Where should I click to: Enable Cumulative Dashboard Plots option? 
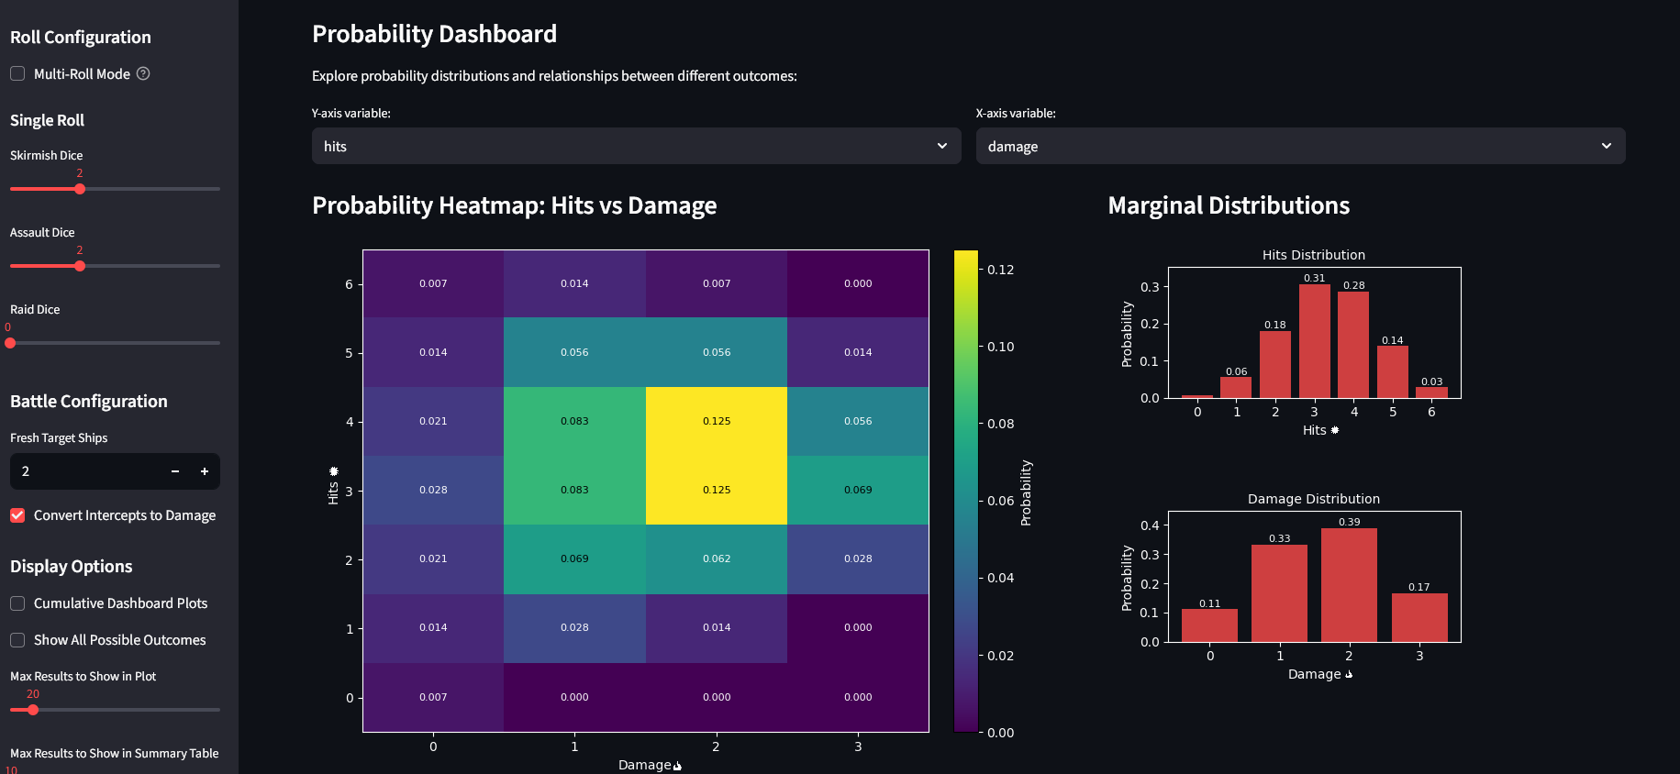pyautogui.click(x=17, y=603)
